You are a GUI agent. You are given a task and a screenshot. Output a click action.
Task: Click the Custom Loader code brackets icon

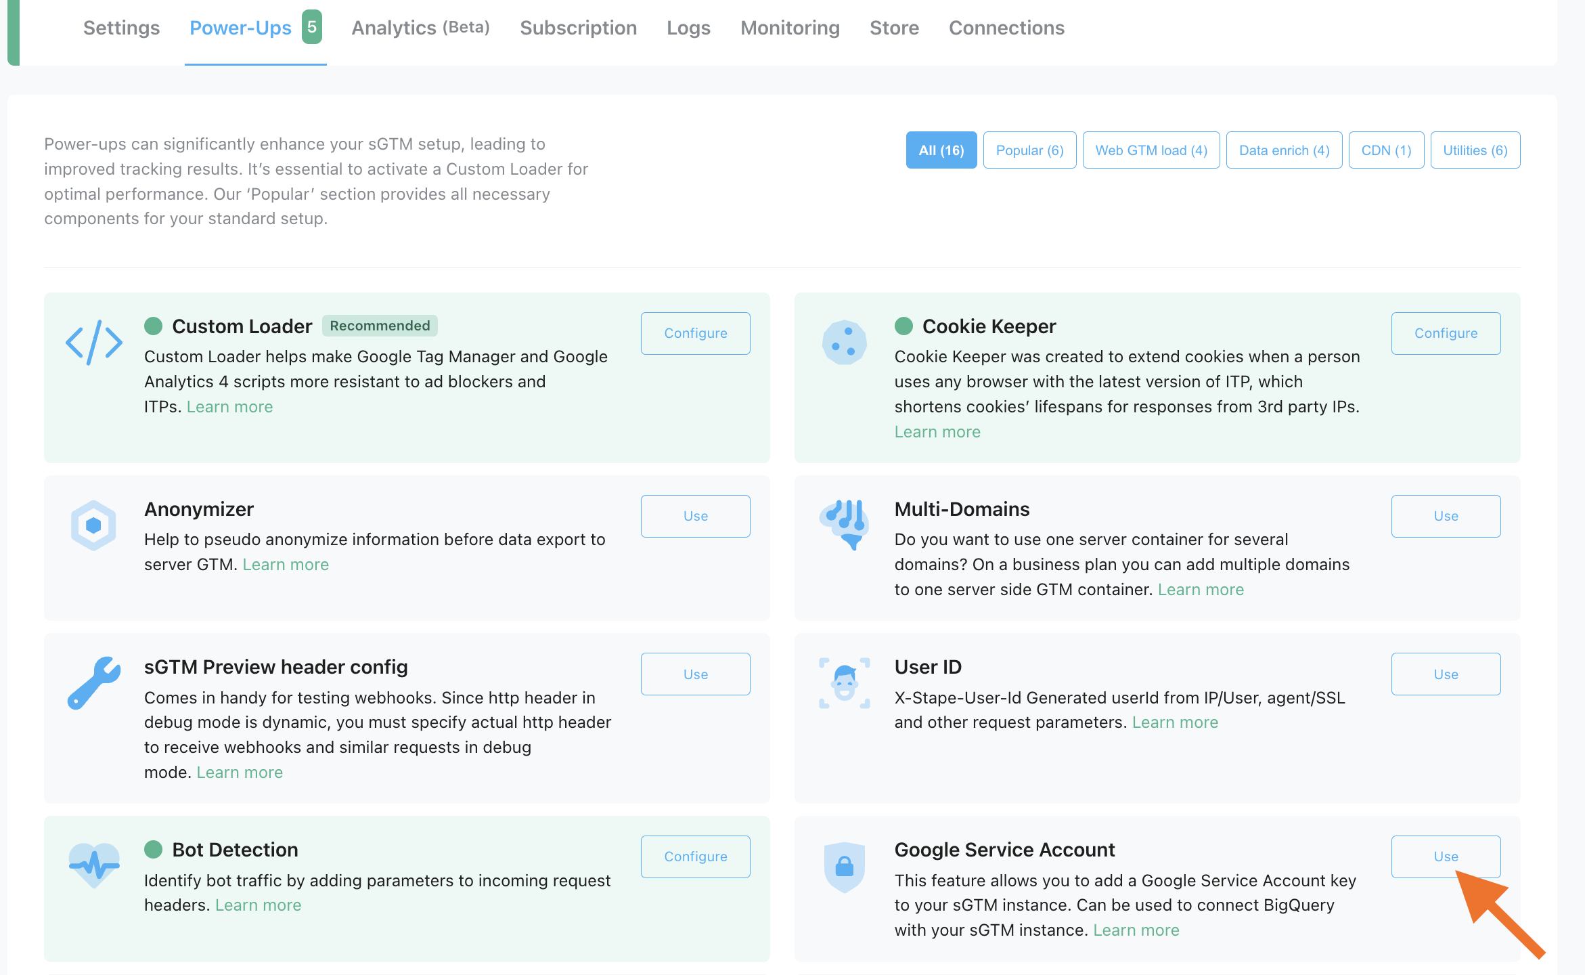94,343
